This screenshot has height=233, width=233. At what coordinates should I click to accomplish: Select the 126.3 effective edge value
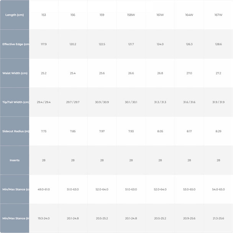[x=189, y=44]
